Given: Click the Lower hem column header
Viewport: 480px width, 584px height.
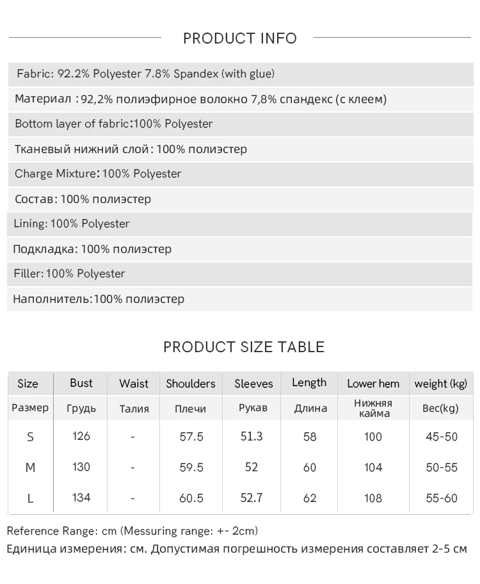Looking at the screenshot, I should pos(373,384).
